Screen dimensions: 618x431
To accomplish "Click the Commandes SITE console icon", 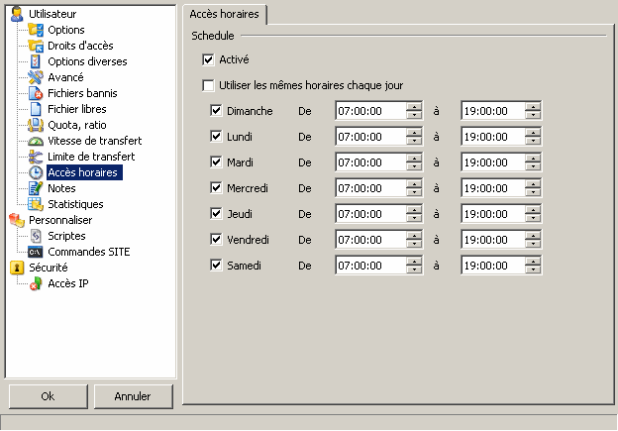I will click(x=37, y=252).
